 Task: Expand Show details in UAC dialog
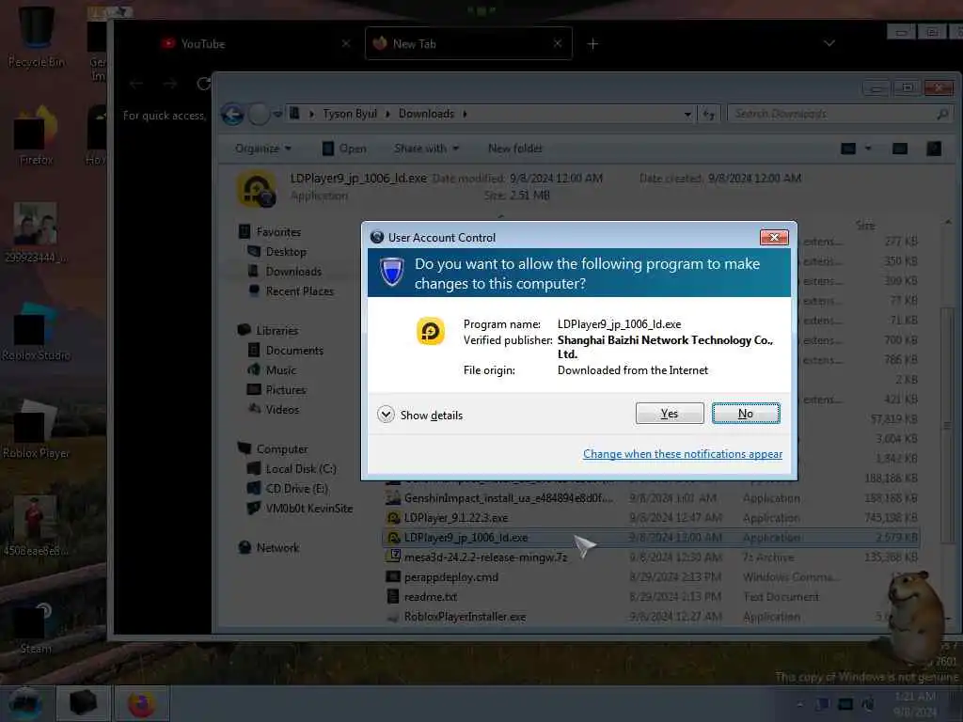coord(420,415)
